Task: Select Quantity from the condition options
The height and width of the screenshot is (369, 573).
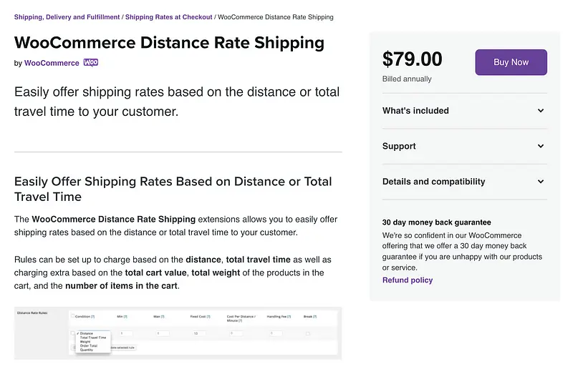Action: coord(87,350)
